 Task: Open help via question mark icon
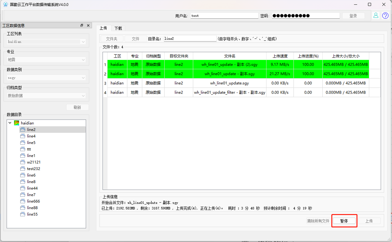click(x=385, y=16)
